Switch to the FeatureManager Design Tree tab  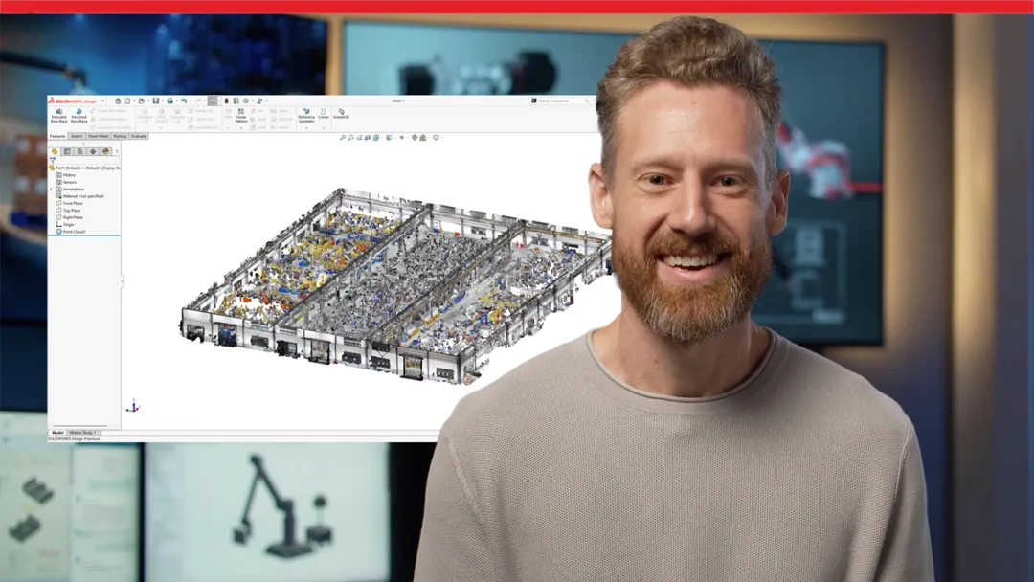coord(55,151)
